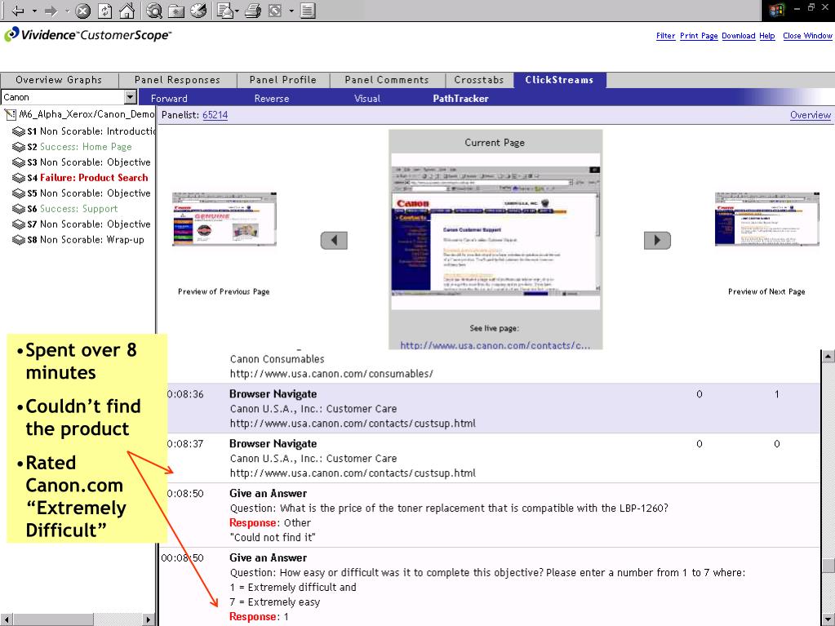Click the Current Page screenshot thumbnail

coord(495,231)
